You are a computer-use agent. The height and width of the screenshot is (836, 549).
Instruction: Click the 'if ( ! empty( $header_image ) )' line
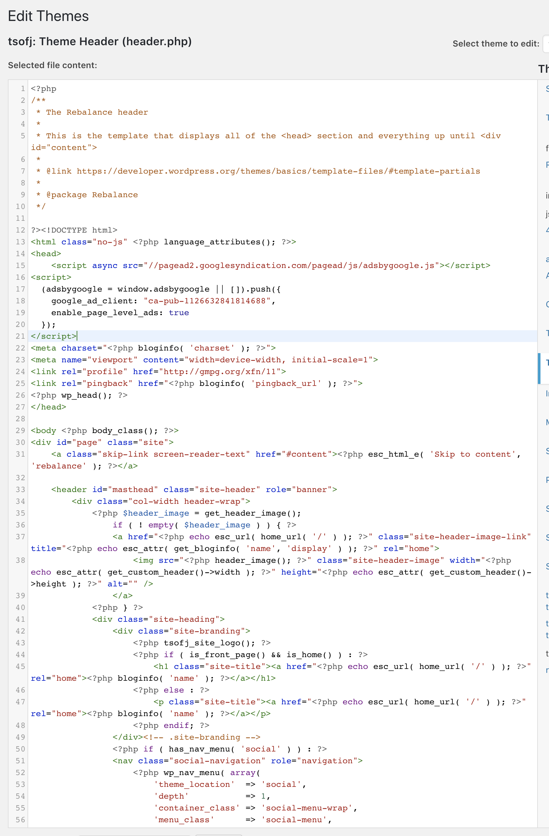[x=204, y=525]
